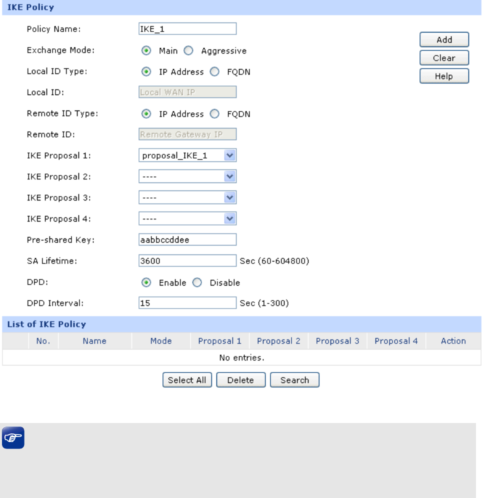This screenshot has width=483, height=498.
Task: Click the Proposal 1 column header
Action: [x=219, y=341]
